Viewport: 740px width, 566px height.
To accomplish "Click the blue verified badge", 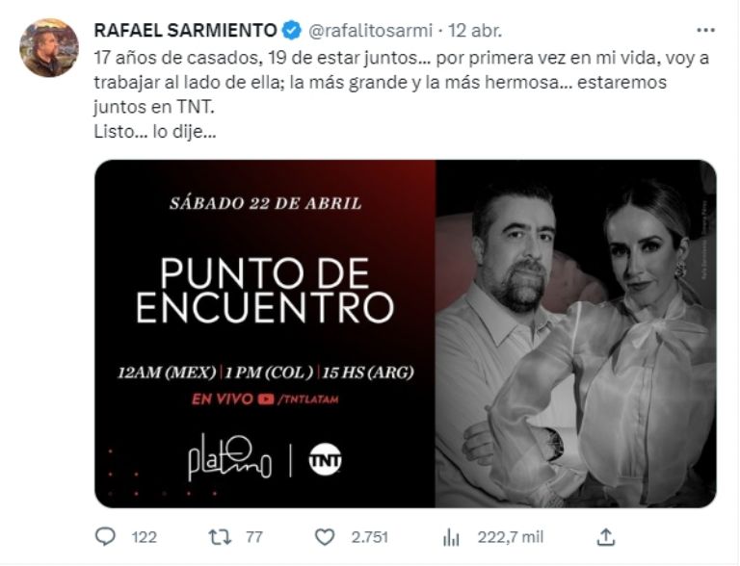I will pyautogui.click(x=292, y=31).
